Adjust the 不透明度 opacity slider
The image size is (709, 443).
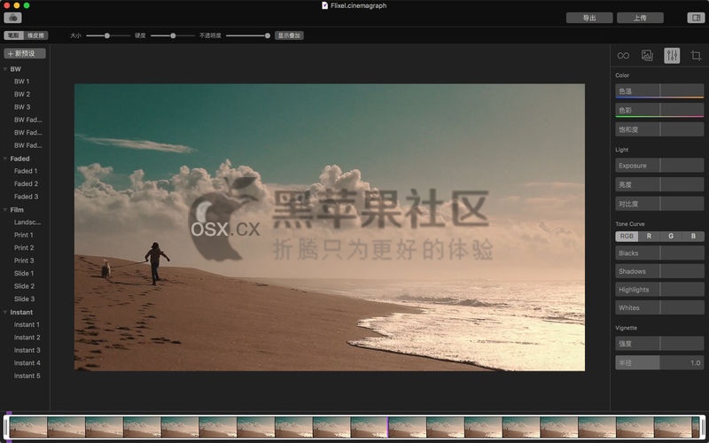[248, 35]
